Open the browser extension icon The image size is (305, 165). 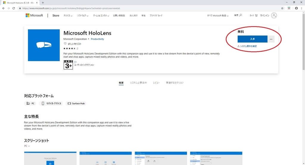click(x=289, y=8)
